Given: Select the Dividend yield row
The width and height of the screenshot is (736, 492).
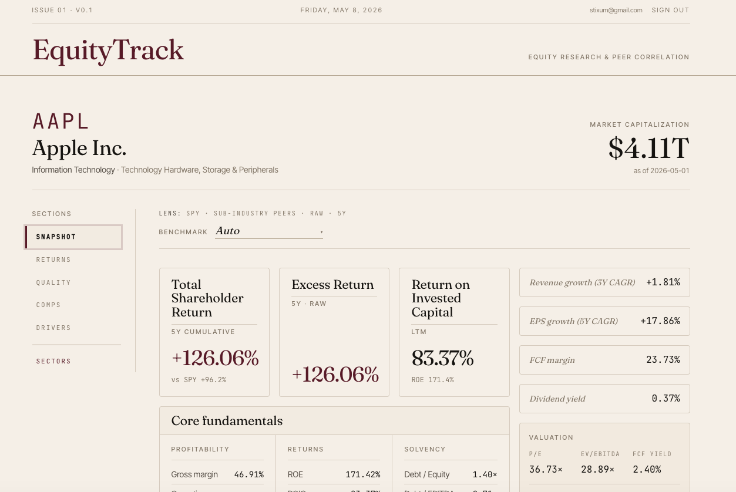Looking at the screenshot, I should tap(604, 399).
